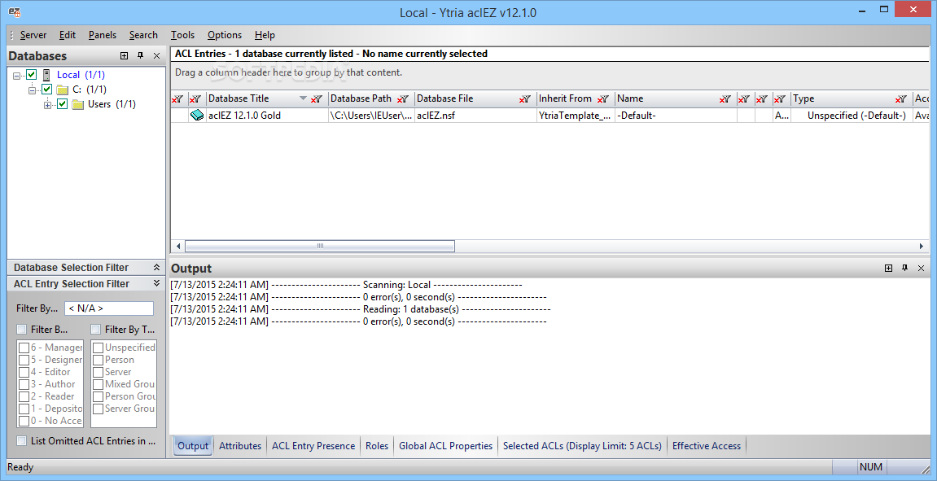Collapse the C: tree node

pos(33,90)
